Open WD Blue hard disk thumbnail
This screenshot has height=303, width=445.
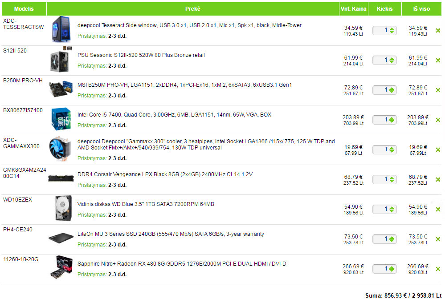point(63,208)
